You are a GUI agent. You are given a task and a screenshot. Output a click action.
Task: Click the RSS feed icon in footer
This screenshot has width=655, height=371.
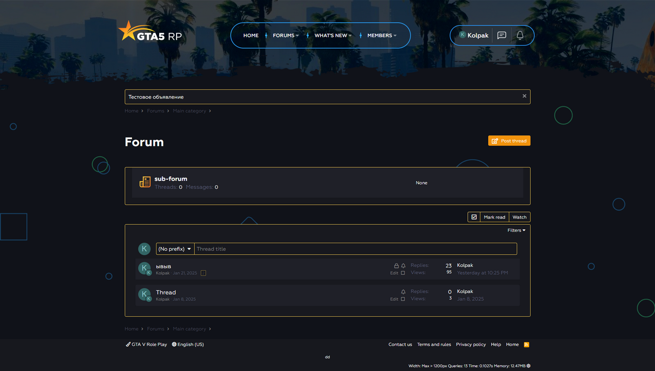pos(527,344)
